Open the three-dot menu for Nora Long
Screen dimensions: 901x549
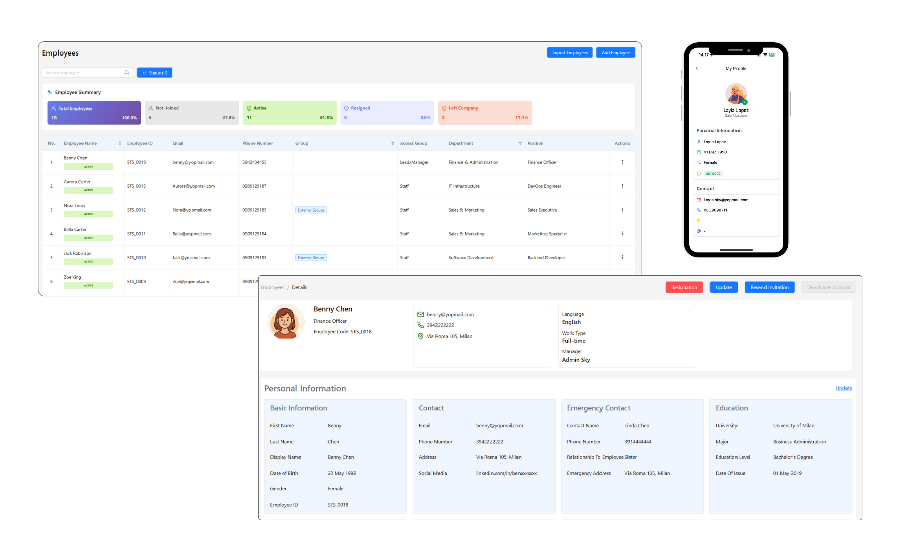point(622,210)
